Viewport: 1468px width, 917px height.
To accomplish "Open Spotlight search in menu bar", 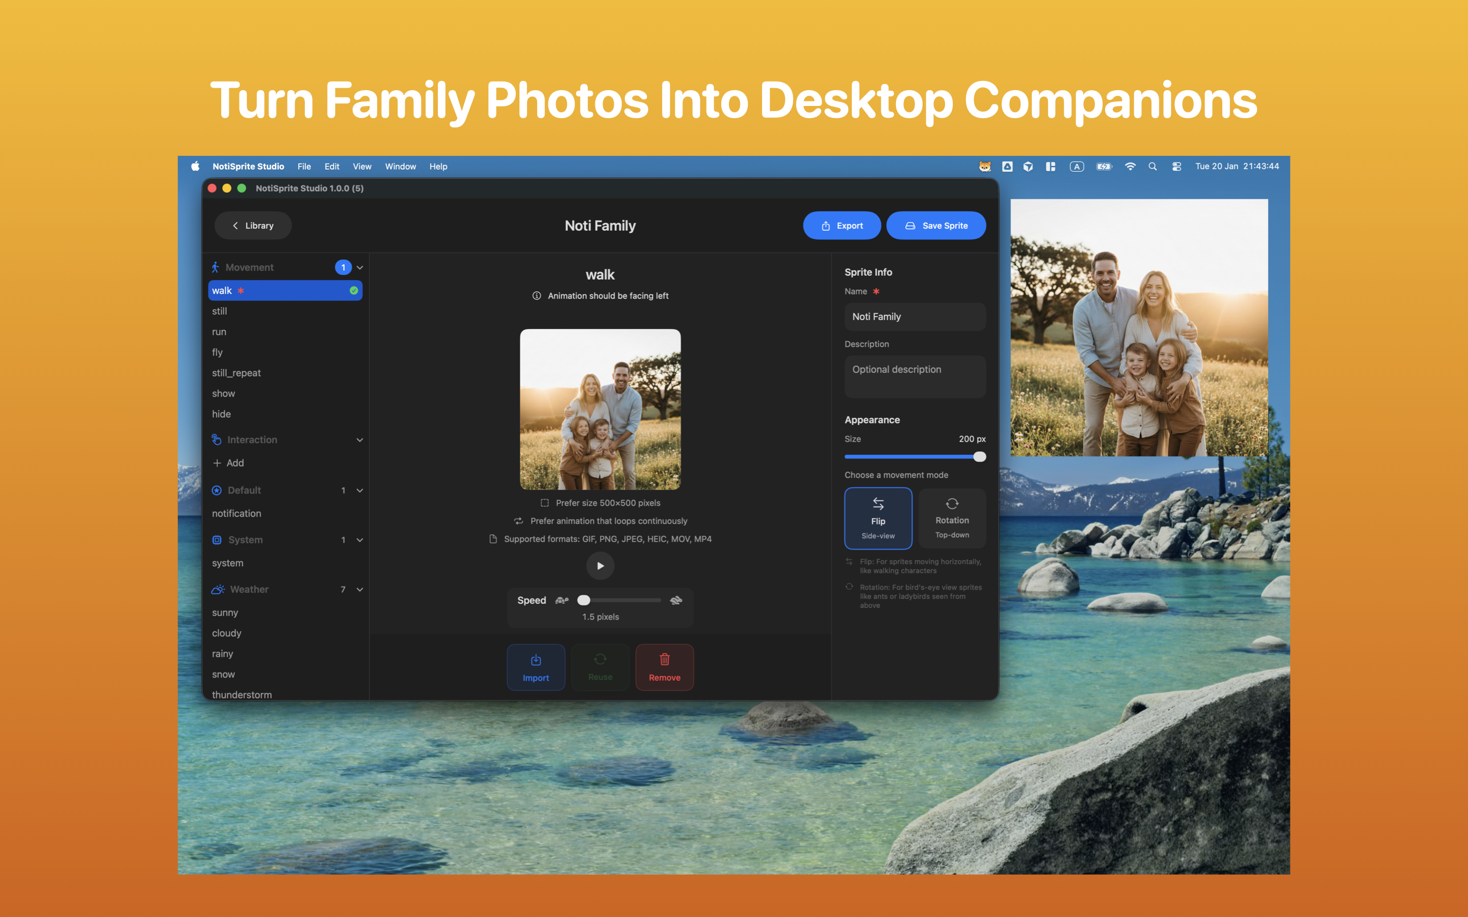I will [1152, 166].
